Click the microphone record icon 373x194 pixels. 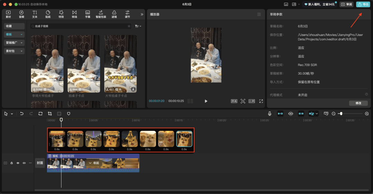tap(269, 114)
